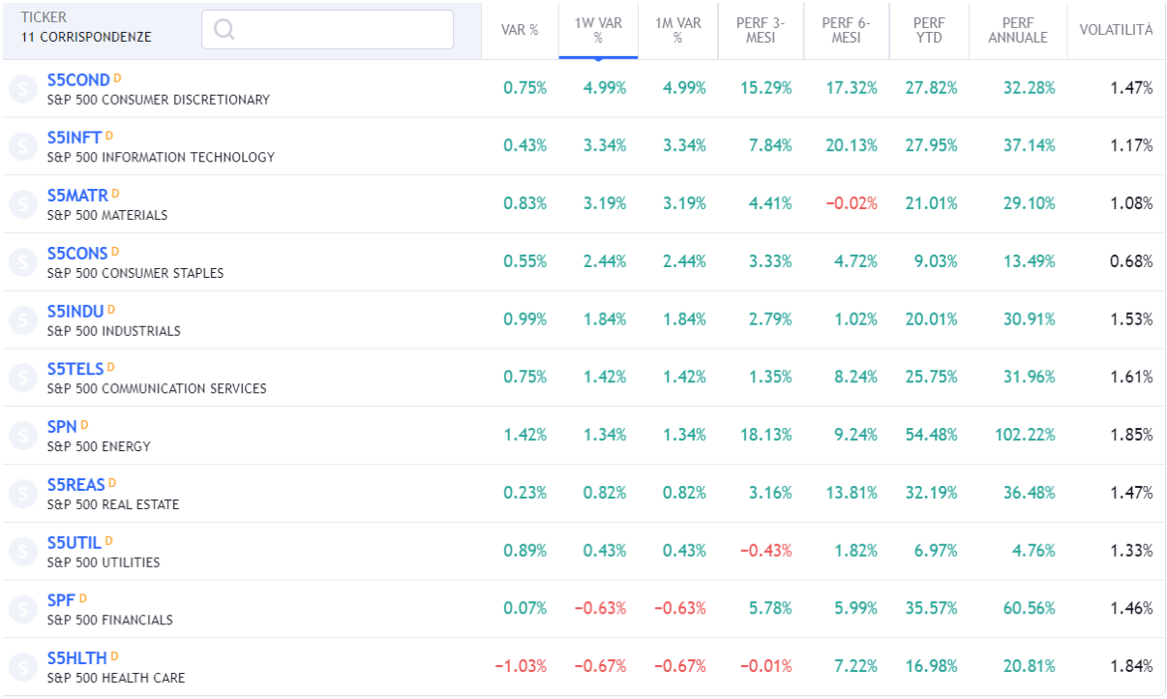Open the S5TELS ticker link
The height and width of the screenshot is (699, 1167).
(x=75, y=369)
